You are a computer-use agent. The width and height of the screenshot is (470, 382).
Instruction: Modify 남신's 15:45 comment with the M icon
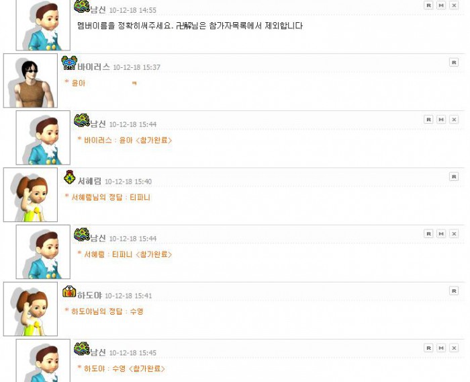441,348
